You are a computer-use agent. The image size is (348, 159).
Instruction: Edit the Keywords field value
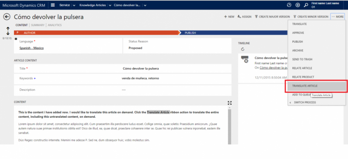pyautogui.click(x=140, y=78)
